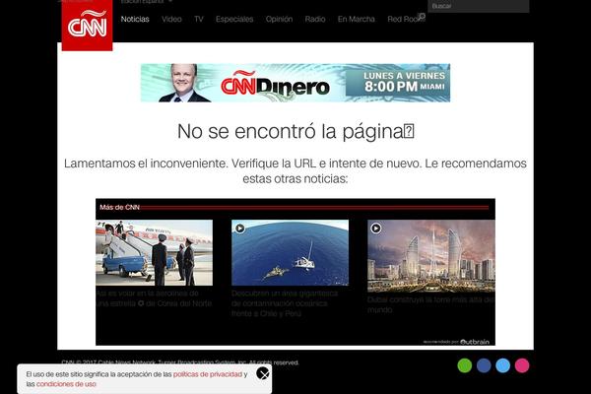Screen dimensions: 591x394
Task: Open the 'contaminación oceánica' headline link
Action: [285, 303]
